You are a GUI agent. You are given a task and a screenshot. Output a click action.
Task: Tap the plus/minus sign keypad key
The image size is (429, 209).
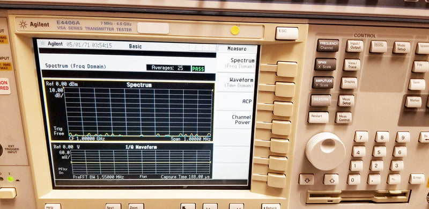[x=394, y=179]
